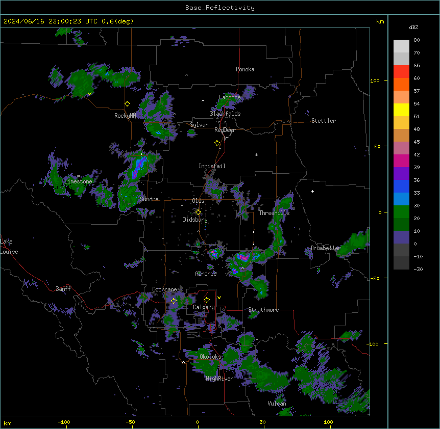This screenshot has height=429, width=440.
Task: Click the Innisfail city label
Action: pos(212,166)
